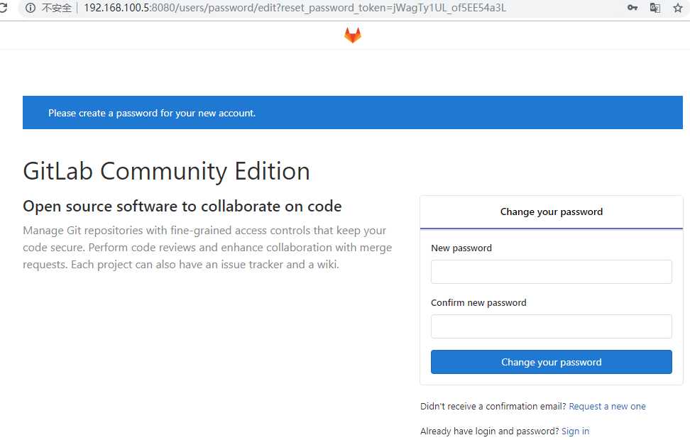Open site info for the insecure connection
The image size is (690, 440).
coord(30,8)
